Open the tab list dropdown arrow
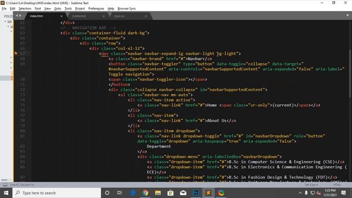 348,15
